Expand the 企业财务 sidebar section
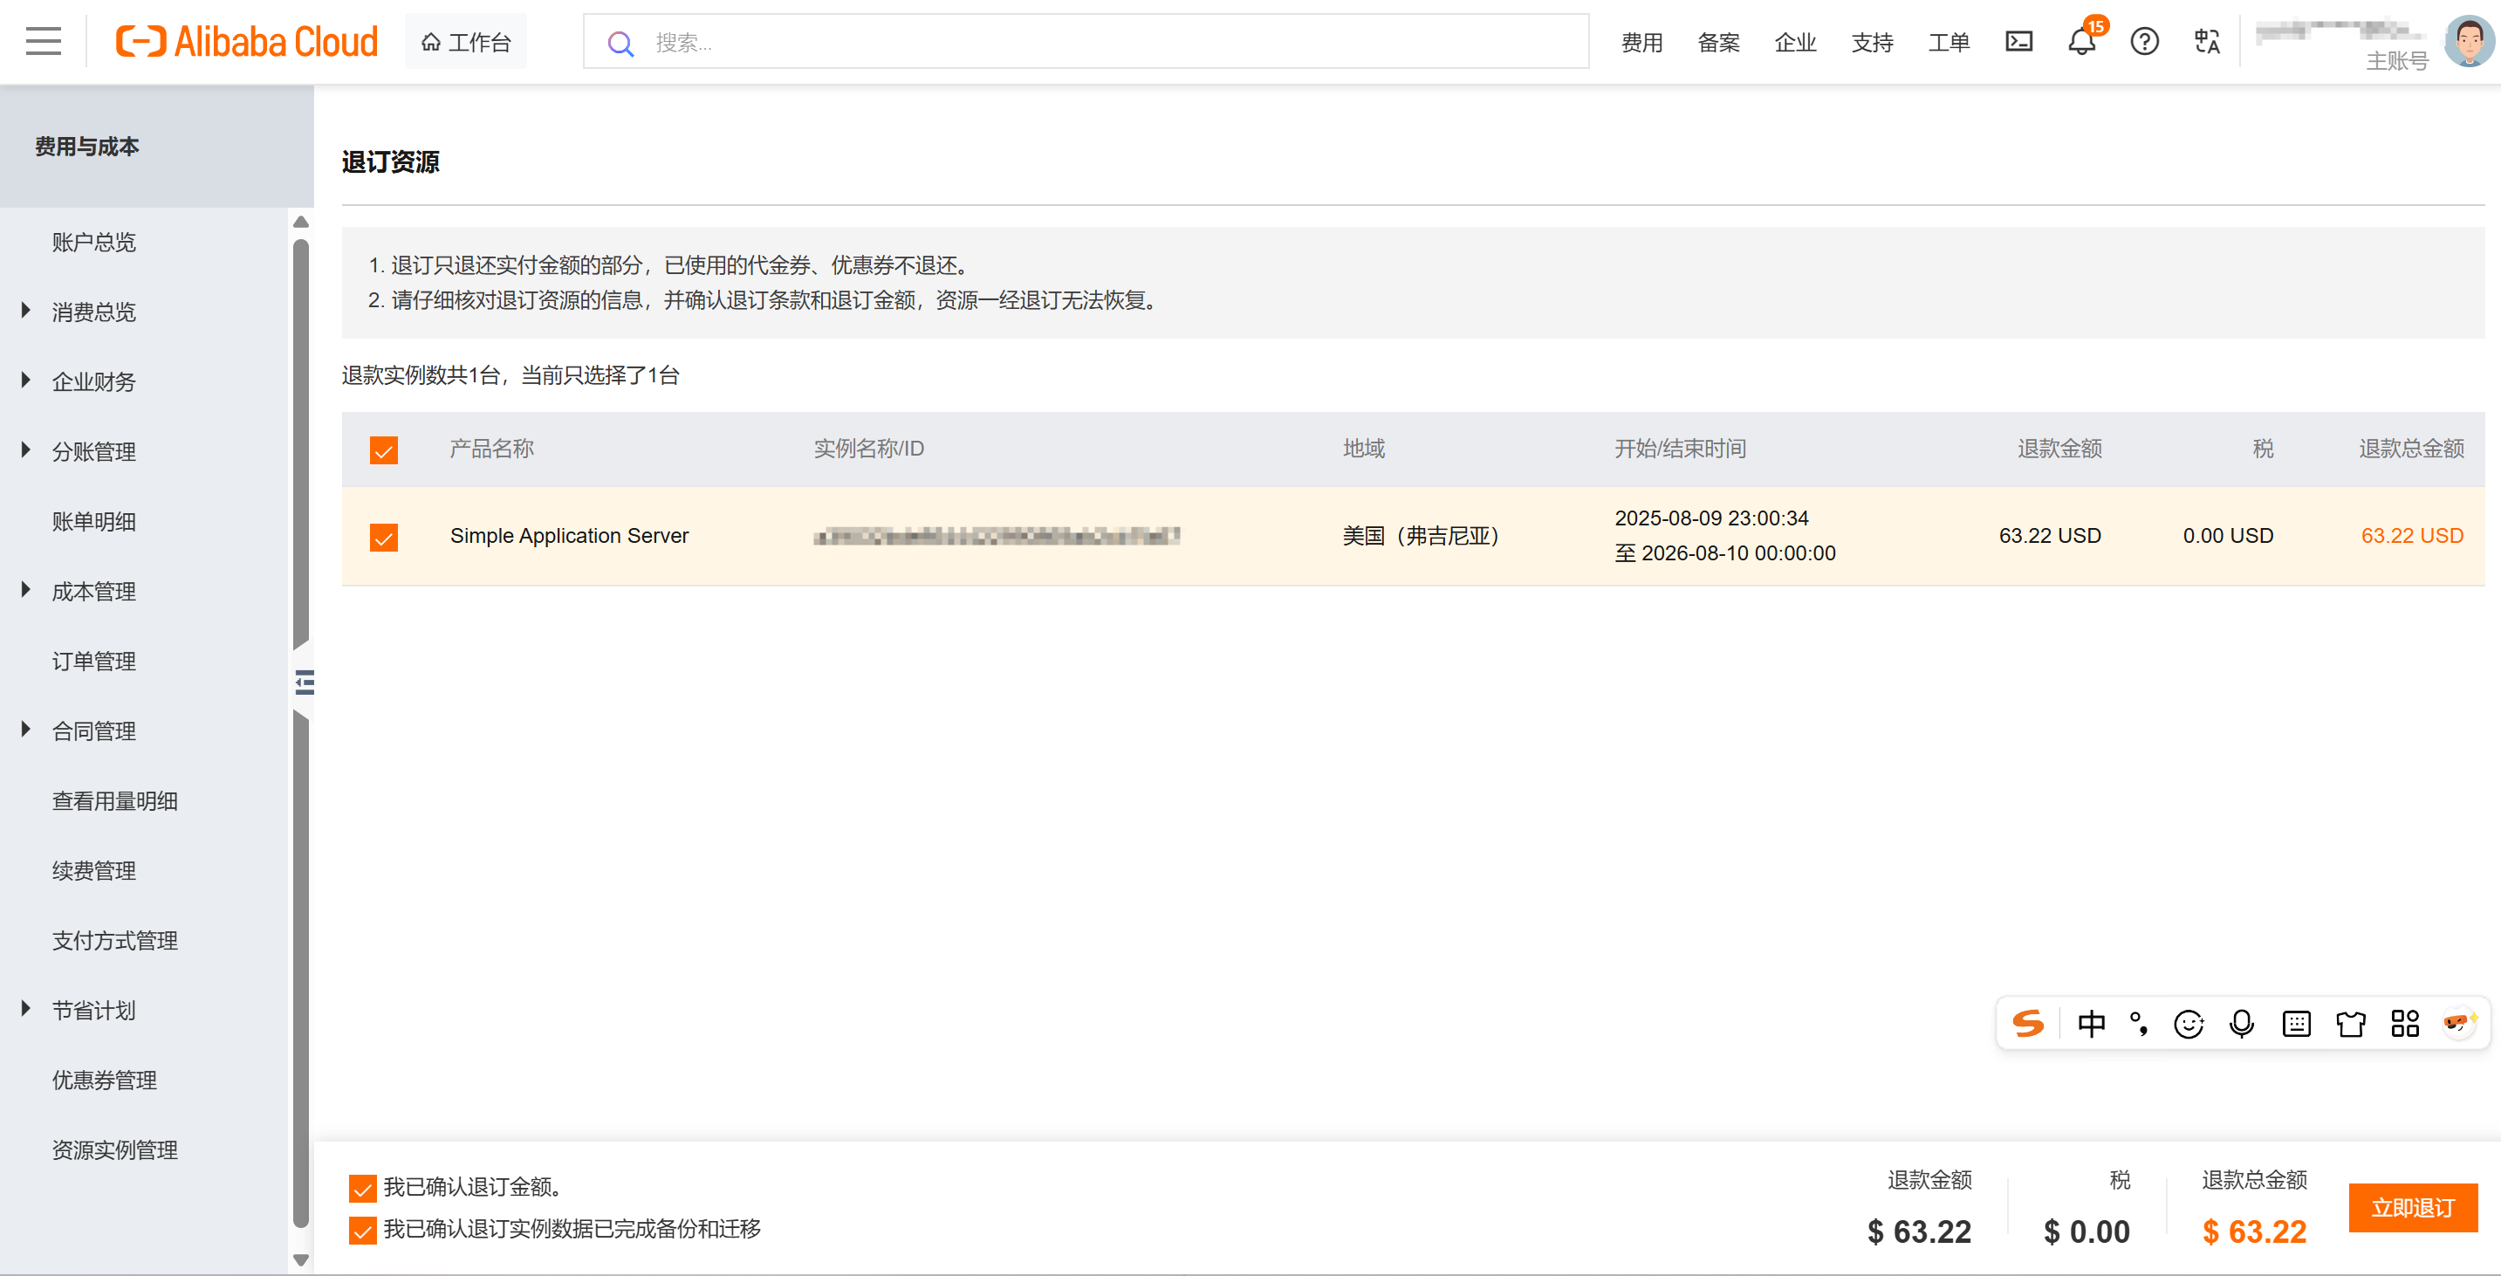Viewport: 2501px width, 1276px height. pos(93,381)
